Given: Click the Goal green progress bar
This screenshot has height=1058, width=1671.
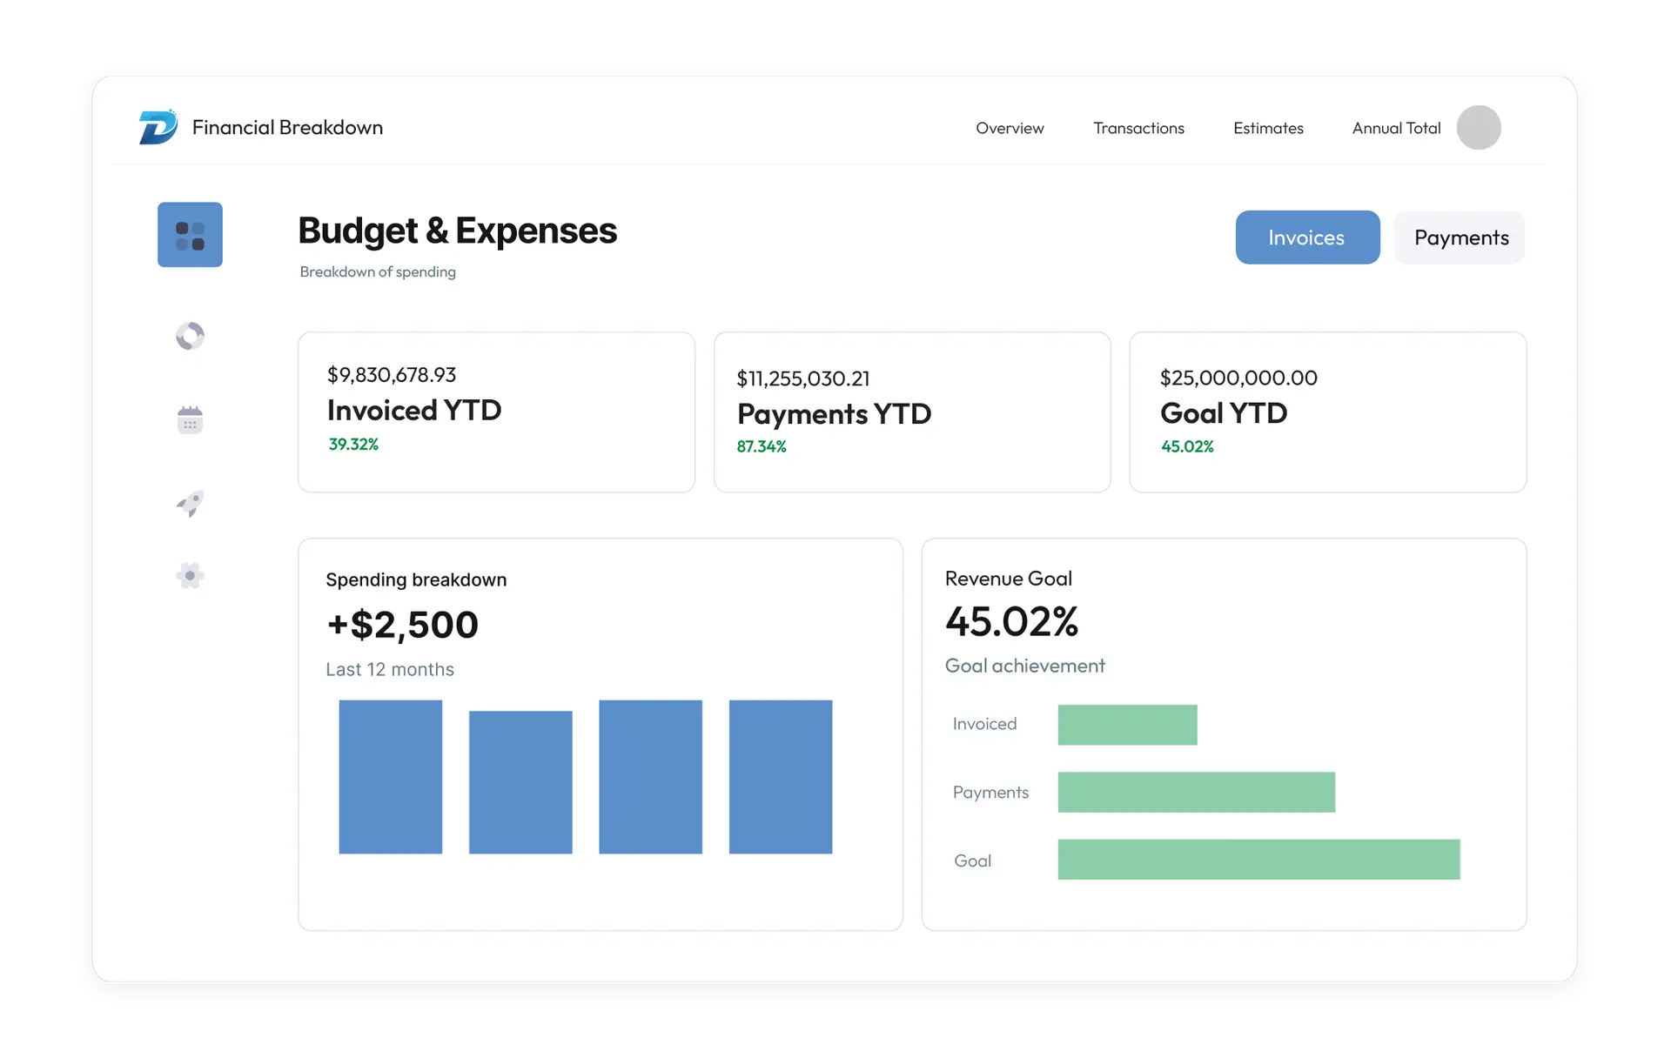Looking at the screenshot, I should point(1258,860).
